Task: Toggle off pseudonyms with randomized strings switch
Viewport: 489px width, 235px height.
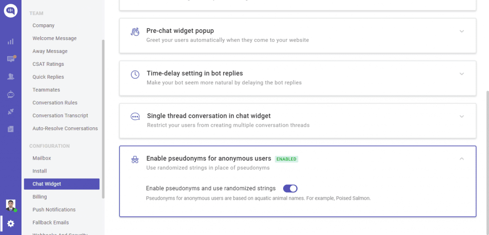Action: coord(290,188)
